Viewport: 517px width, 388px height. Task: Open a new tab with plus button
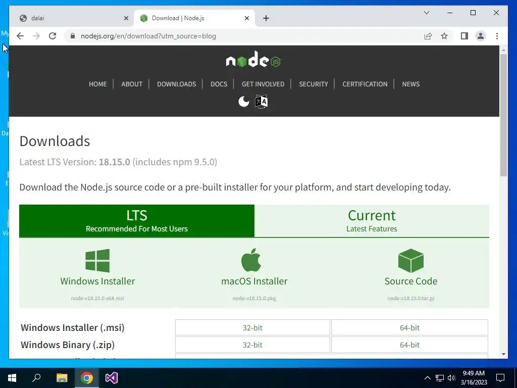coord(266,18)
